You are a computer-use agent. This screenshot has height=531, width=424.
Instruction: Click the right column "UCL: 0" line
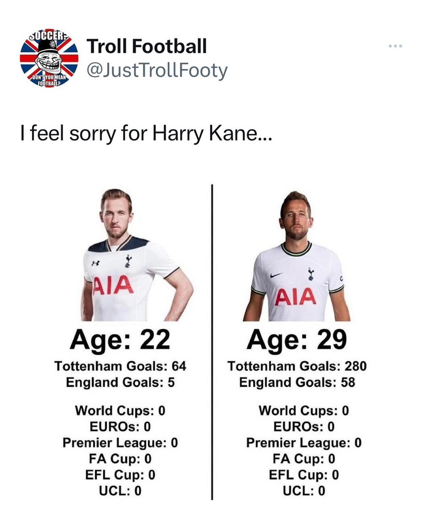pyautogui.click(x=304, y=491)
